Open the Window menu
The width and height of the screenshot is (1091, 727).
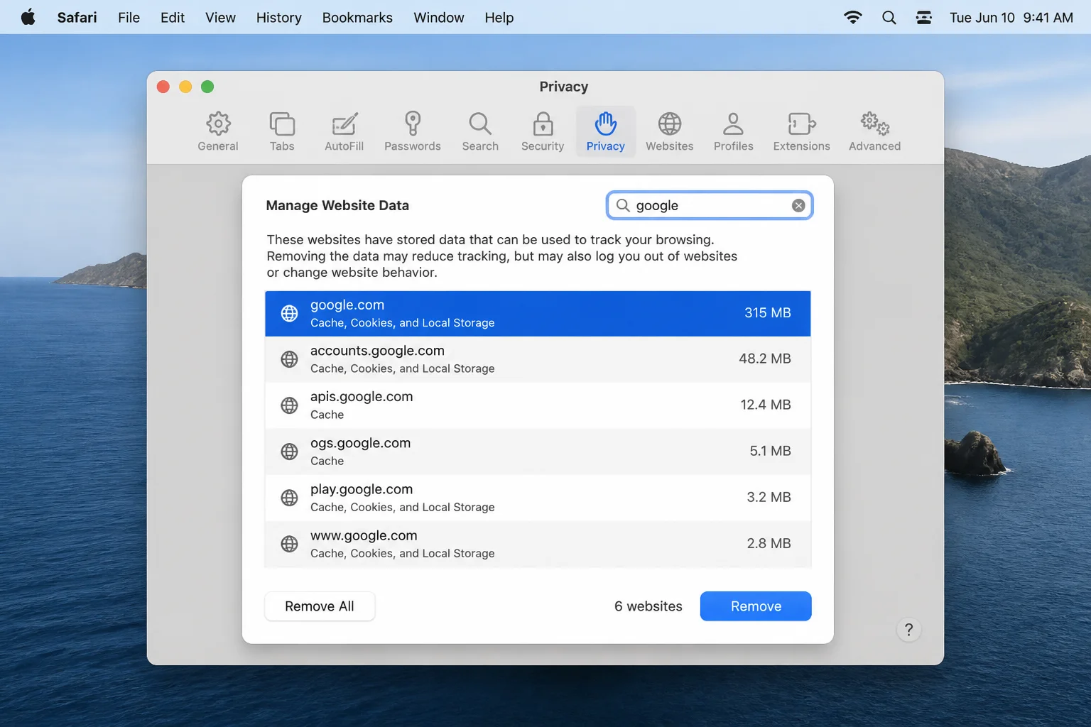click(x=439, y=17)
